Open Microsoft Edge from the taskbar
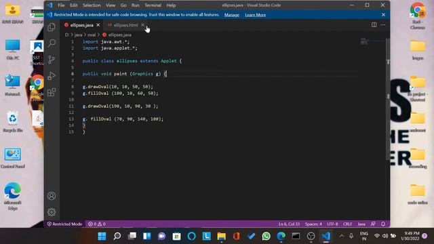Viewport: 434px width, 244px height. pyautogui.click(x=281, y=236)
